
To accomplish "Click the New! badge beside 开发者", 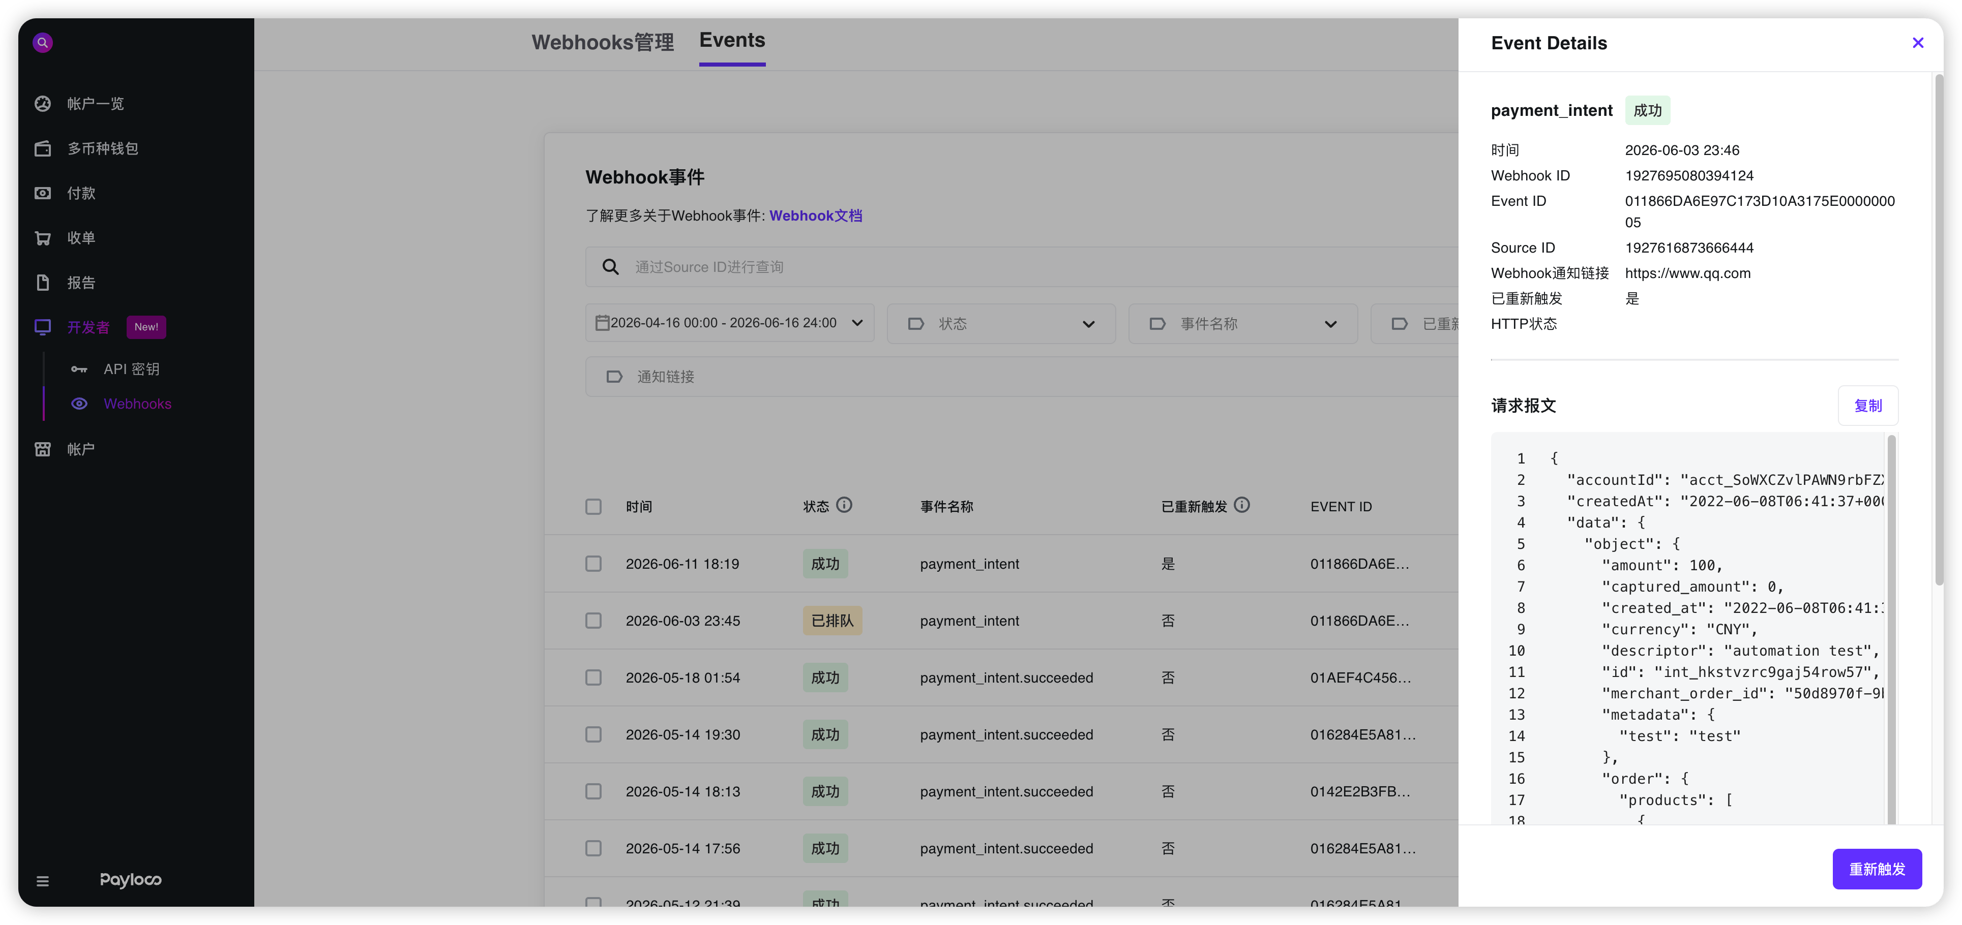I will point(146,327).
